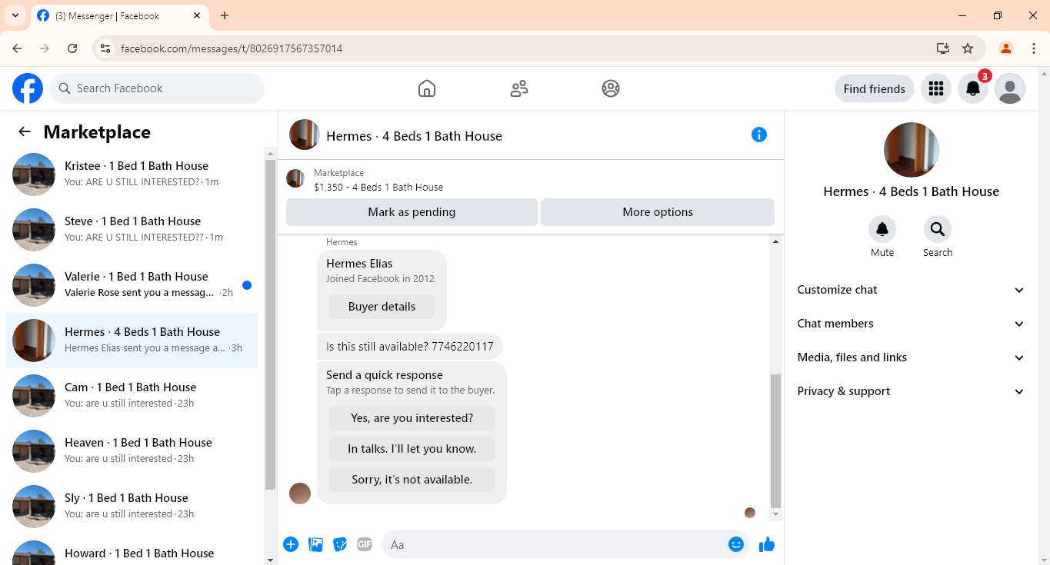The height and width of the screenshot is (565, 1050).
Task: Expand Customize chat section
Action: coord(912,290)
